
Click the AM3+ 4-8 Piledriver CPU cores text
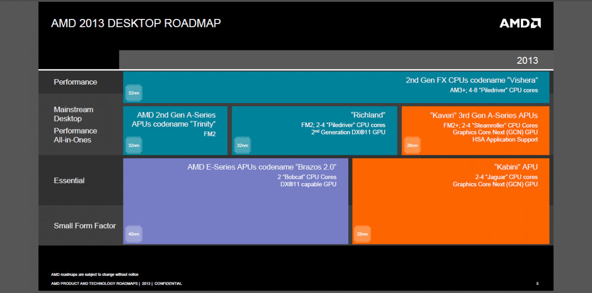click(494, 90)
